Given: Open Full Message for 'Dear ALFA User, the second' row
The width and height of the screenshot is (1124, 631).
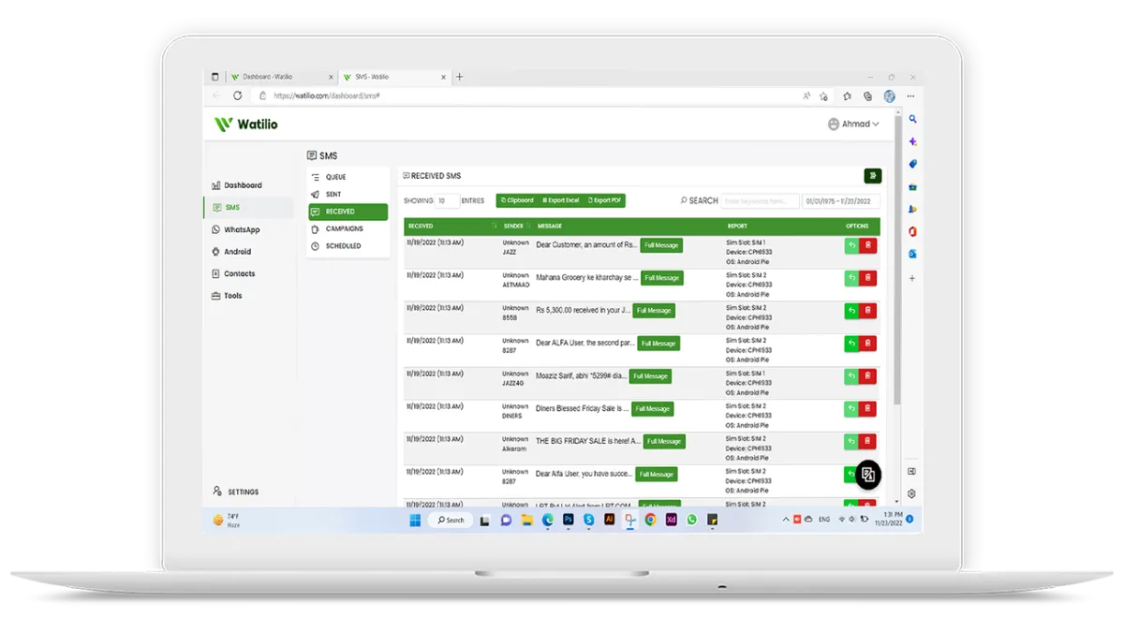Looking at the screenshot, I should point(658,344).
